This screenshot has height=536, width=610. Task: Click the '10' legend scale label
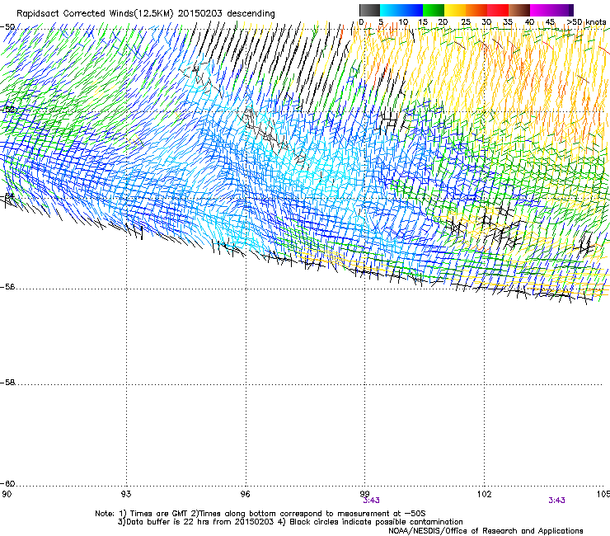(403, 22)
